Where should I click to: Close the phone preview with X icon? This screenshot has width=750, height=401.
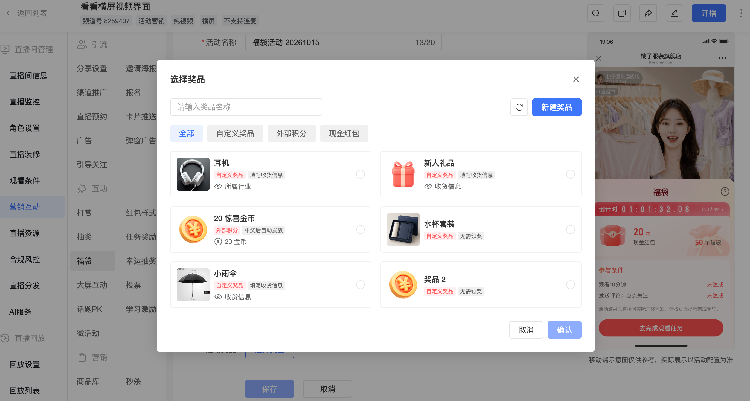598,58
